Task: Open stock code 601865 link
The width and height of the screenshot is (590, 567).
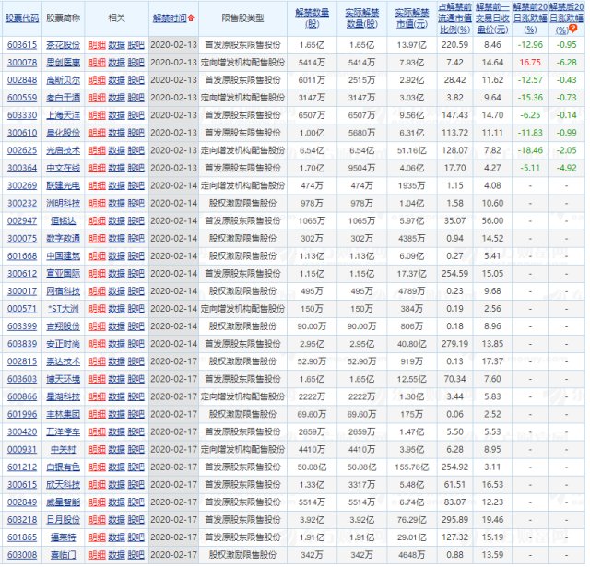Action: [22, 537]
